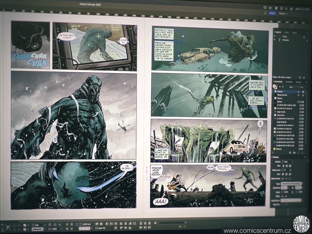Align stroke to outside in Stroke panel

pos(290,179)
